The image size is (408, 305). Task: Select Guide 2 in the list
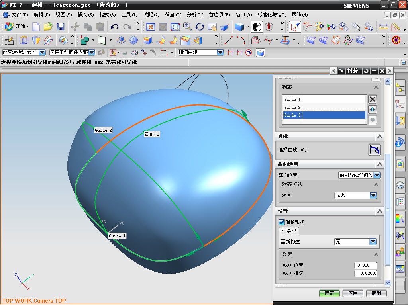pos(324,107)
